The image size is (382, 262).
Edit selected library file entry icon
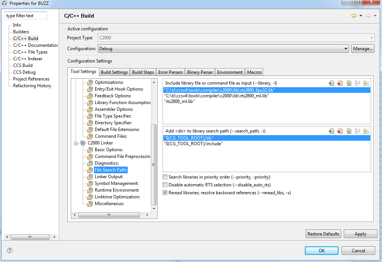point(349,83)
